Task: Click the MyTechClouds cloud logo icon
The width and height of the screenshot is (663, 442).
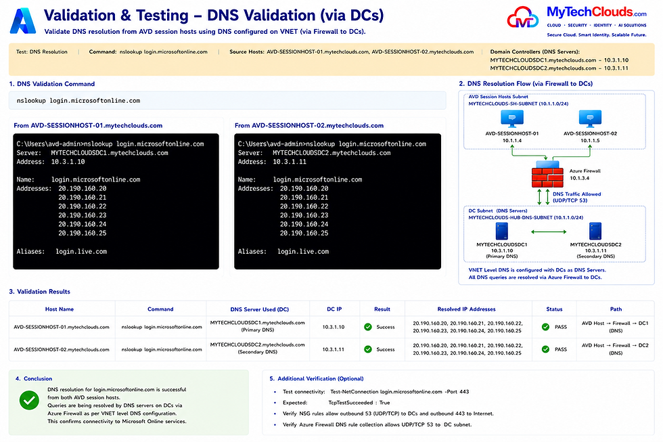Action: (522, 18)
